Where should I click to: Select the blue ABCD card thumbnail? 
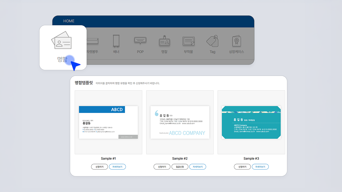108,122
